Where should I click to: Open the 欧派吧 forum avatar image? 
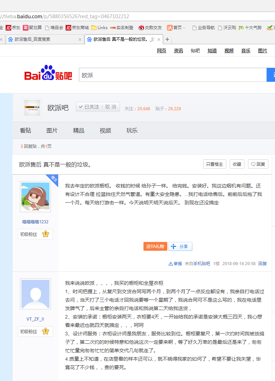pyautogui.click(x=32, y=107)
